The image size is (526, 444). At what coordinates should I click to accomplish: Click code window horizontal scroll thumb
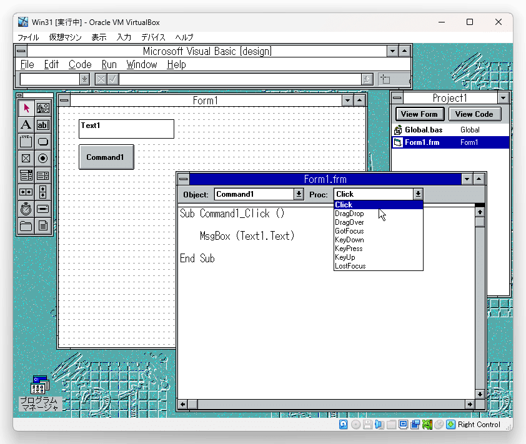point(192,404)
